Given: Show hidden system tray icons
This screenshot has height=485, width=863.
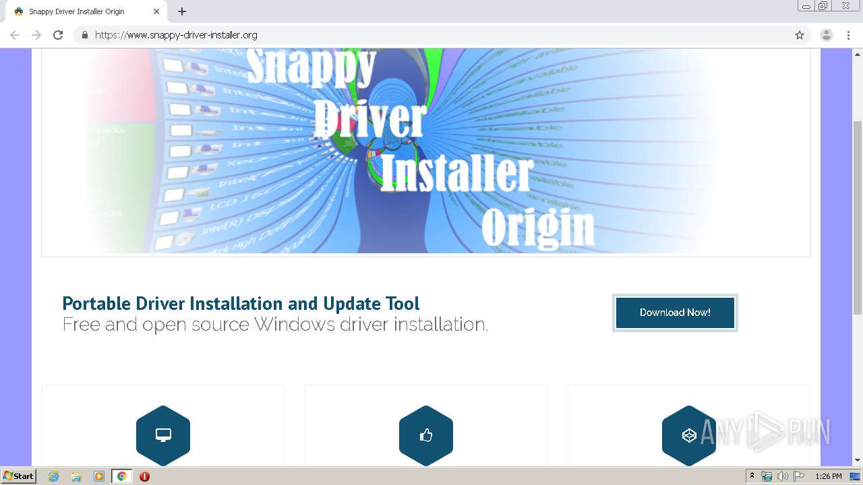Looking at the screenshot, I should pyautogui.click(x=752, y=476).
